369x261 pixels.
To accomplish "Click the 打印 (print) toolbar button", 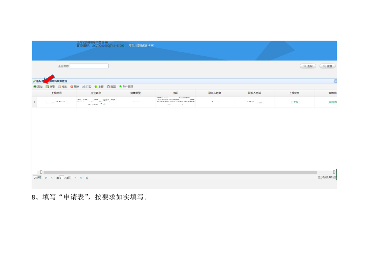I will point(86,87).
